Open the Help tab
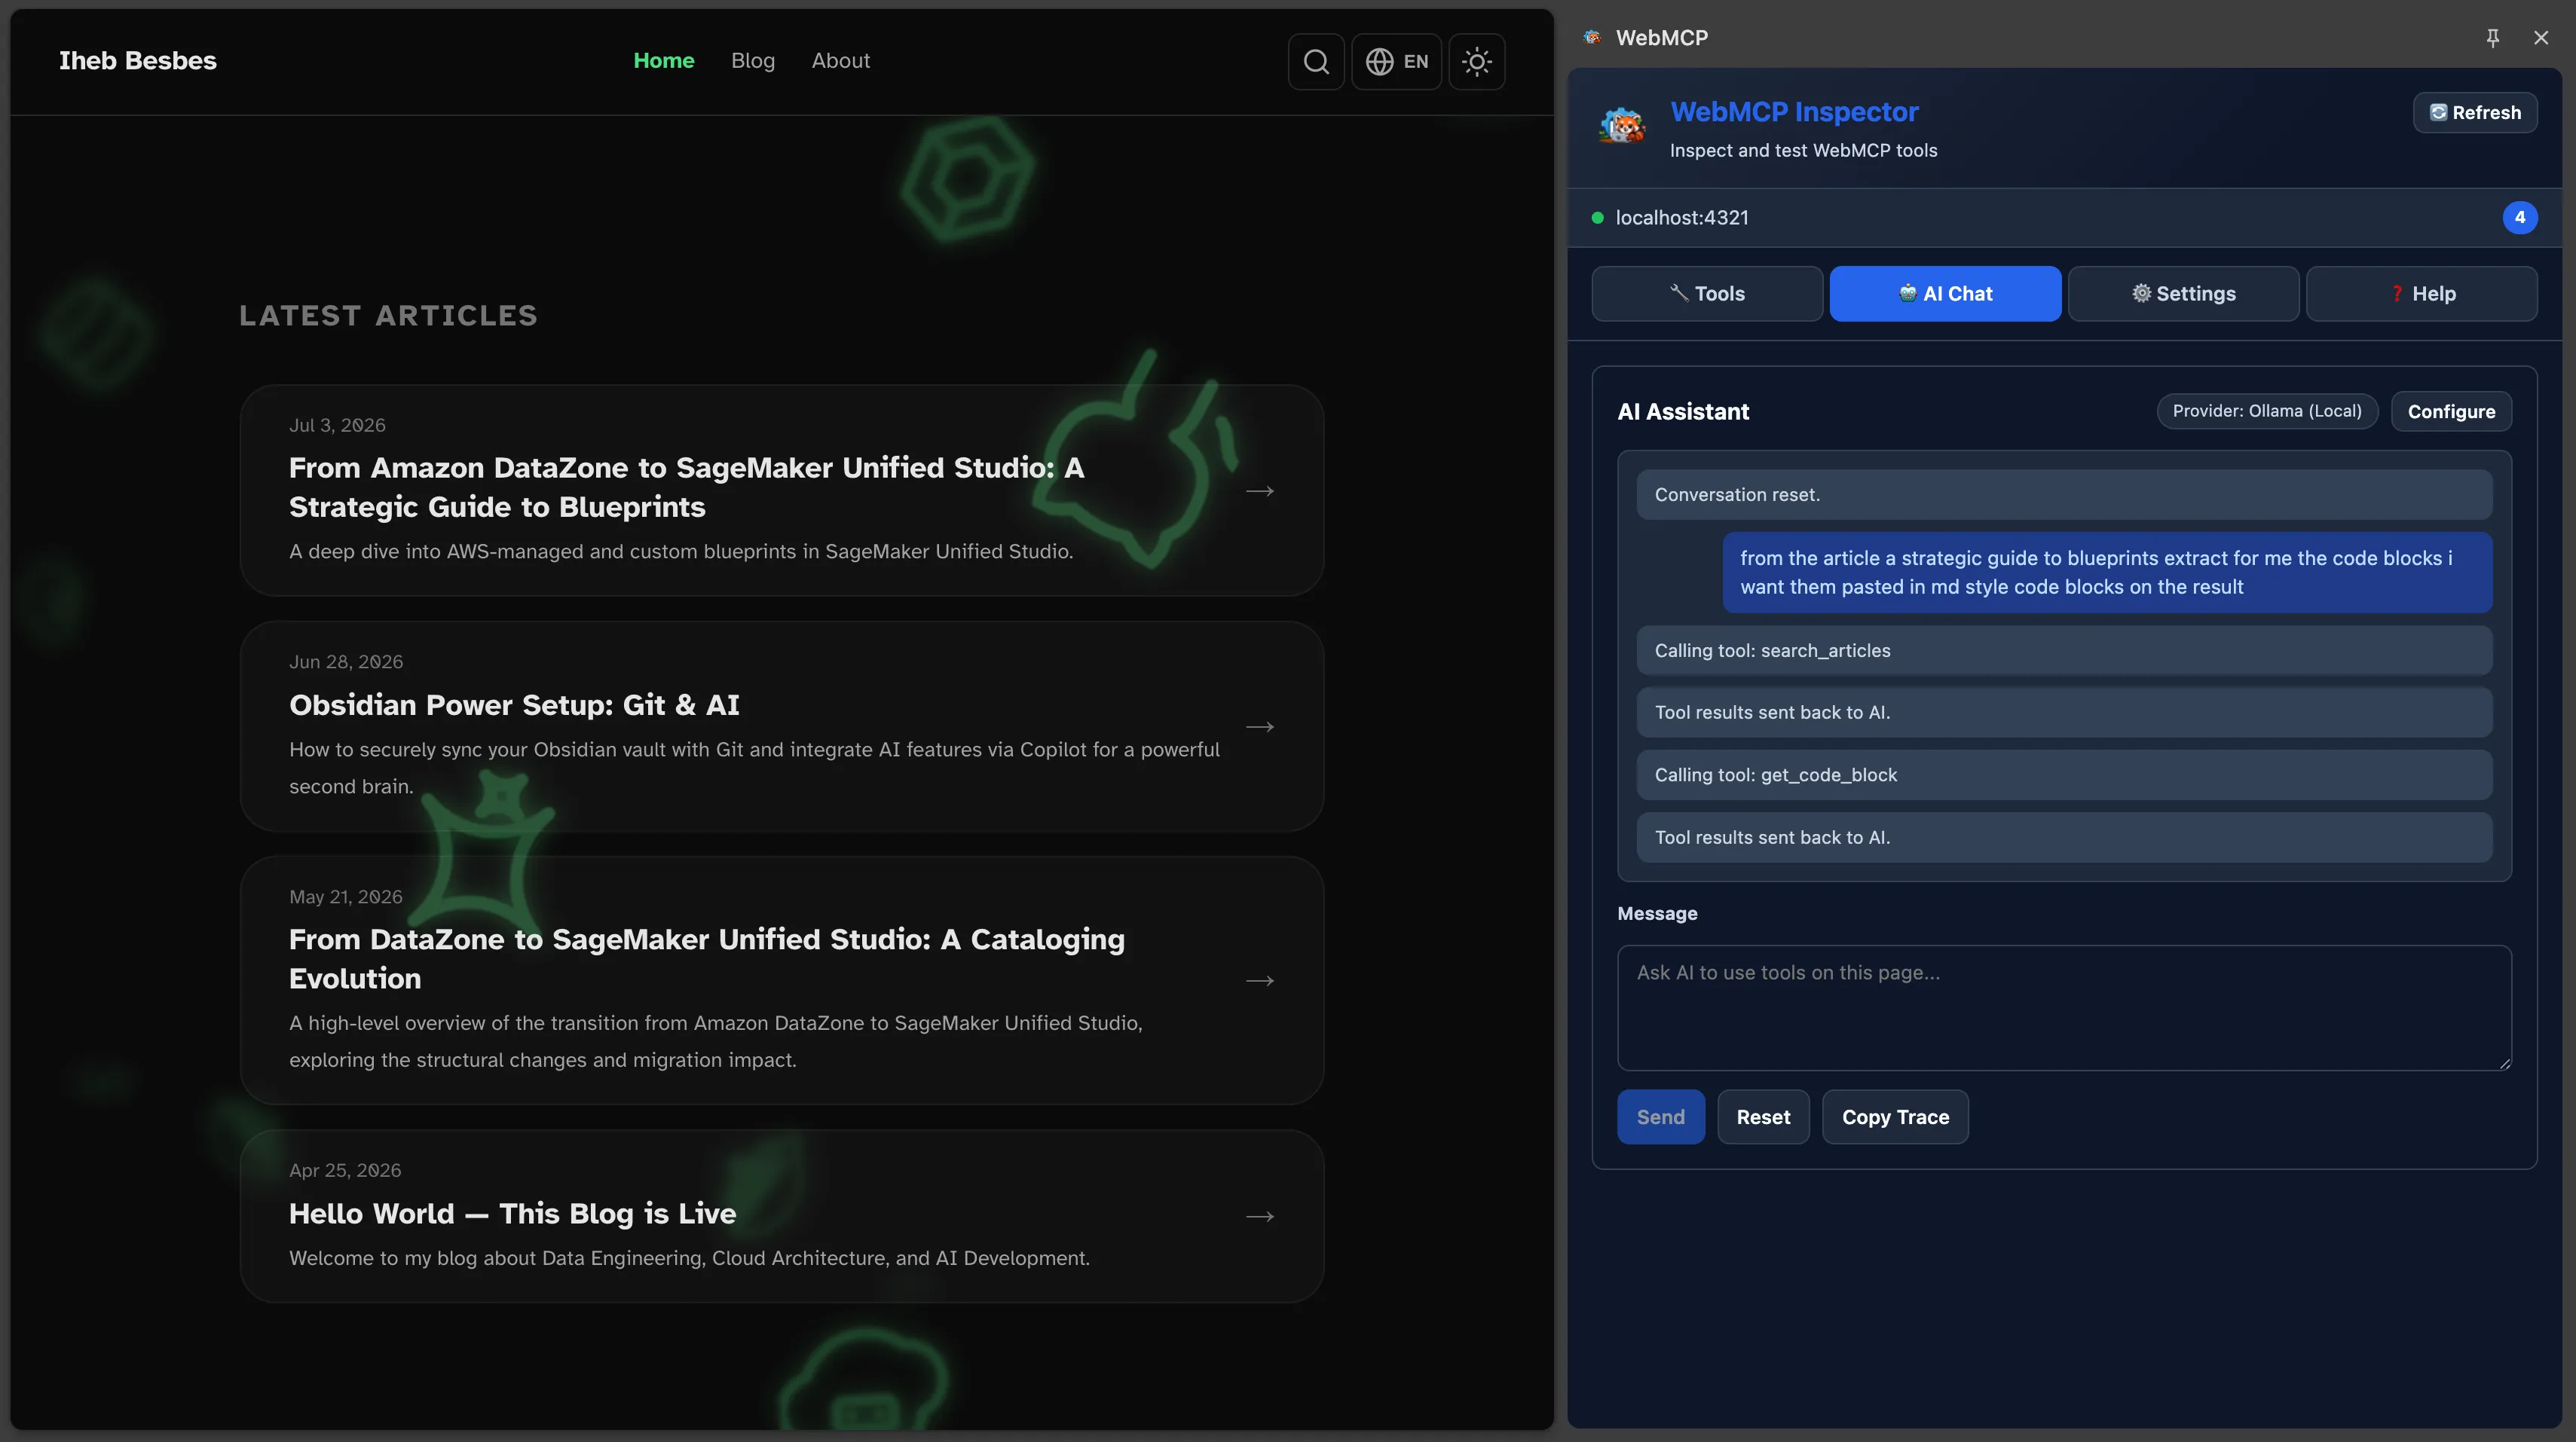This screenshot has width=2576, height=1442. [2421, 294]
